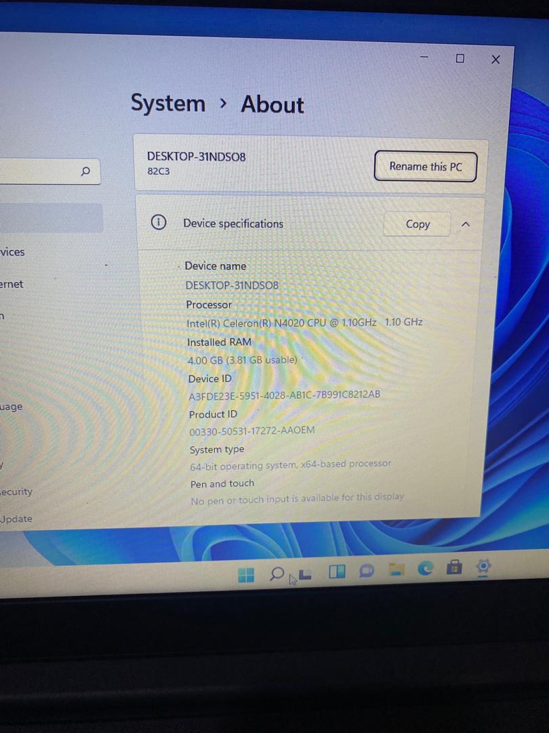The image size is (549, 733).
Task: Maximize the Settings window
Action: coord(460,58)
